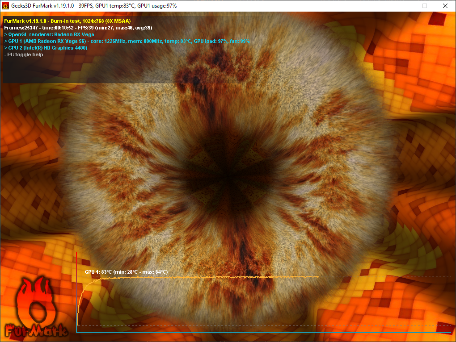
Task: Close the FurMark window
Action: click(x=445, y=6)
